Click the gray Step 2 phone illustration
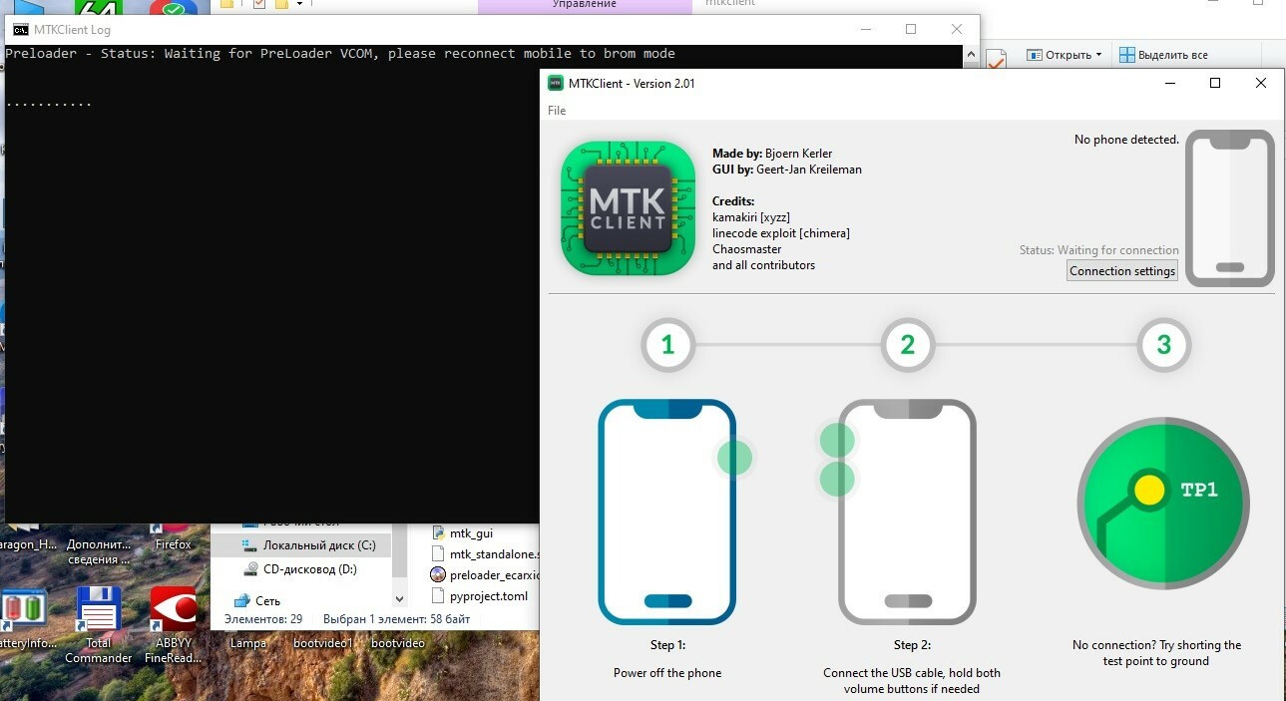This screenshot has height=701, width=1286. click(907, 512)
